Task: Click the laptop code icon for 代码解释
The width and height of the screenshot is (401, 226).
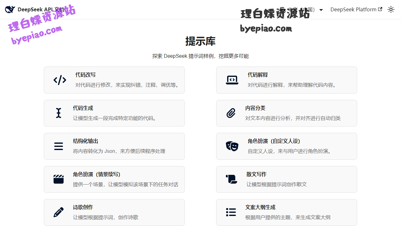Action: click(232, 80)
